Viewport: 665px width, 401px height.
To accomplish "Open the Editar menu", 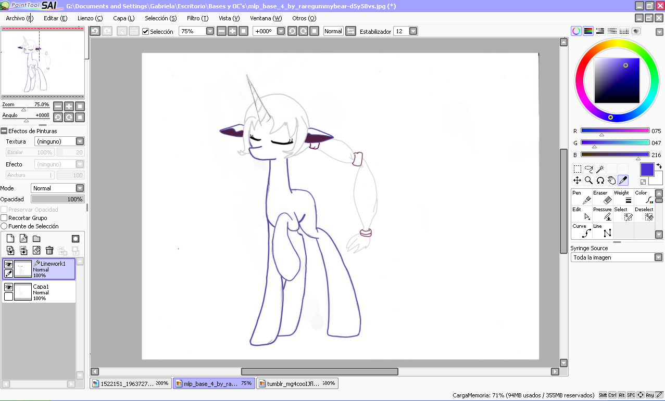I will tap(56, 18).
